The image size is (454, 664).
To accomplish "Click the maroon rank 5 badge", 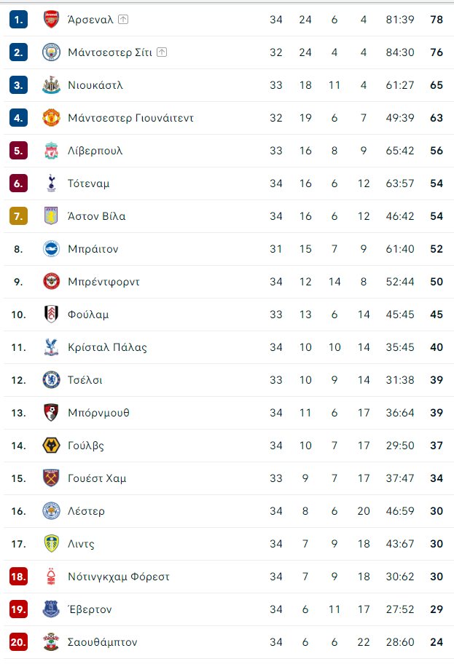I will 19,151.
